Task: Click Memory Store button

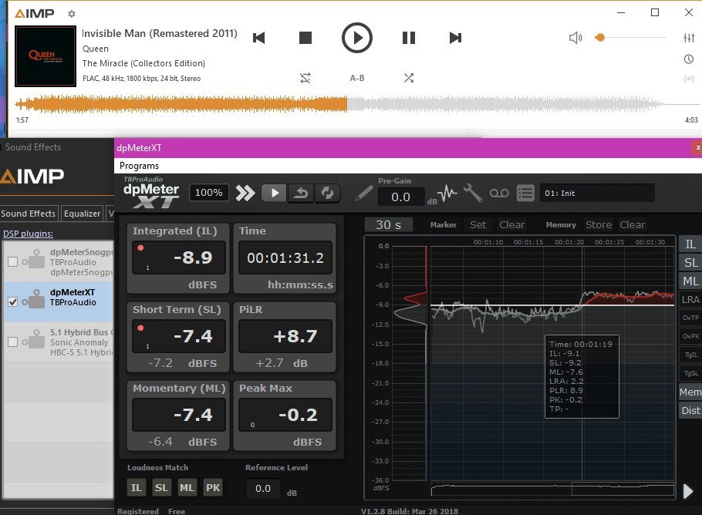Action: (x=599, y=224)
